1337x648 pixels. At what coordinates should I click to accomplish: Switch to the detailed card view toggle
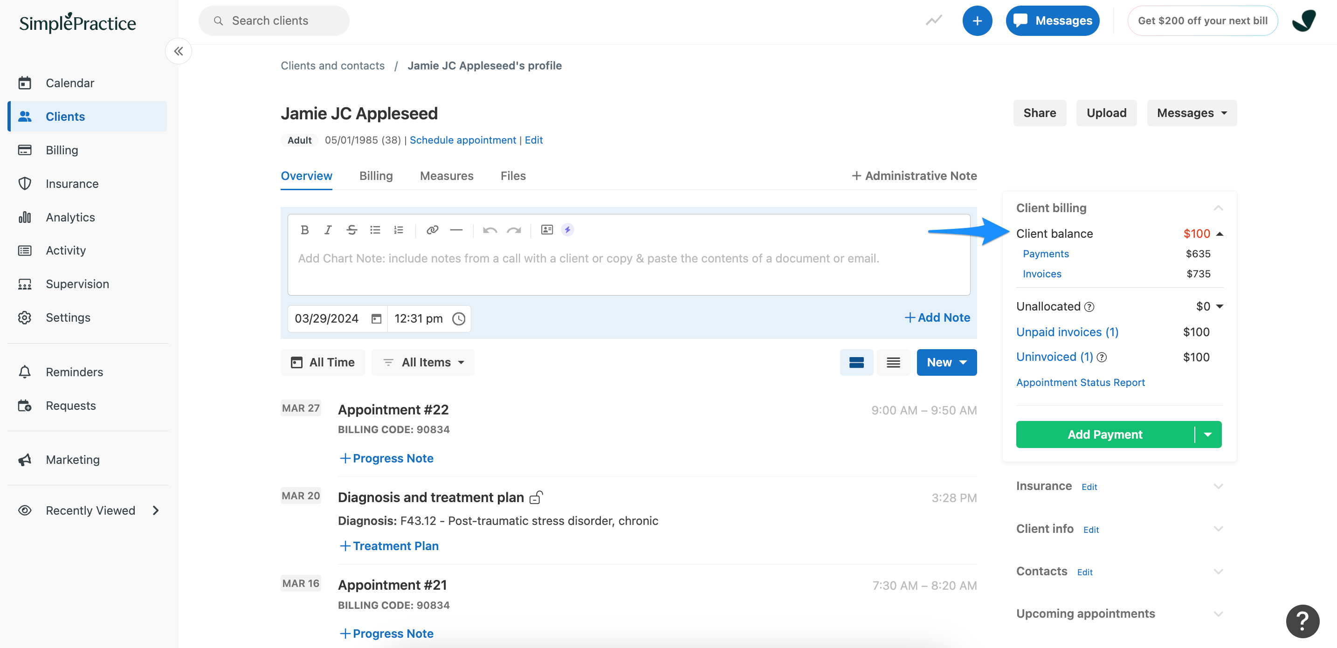[x=856, y=362]
